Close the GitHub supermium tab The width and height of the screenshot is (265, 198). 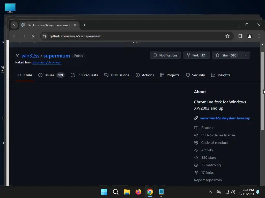coord(75,25)
